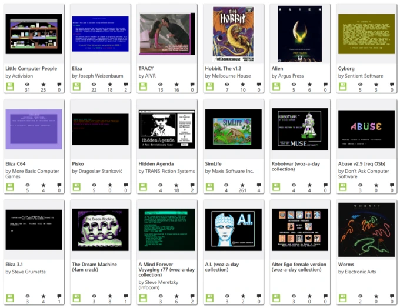This screenshot has height=308, width=400.
Task: Click the floppy icon on A Mind Forever Voyaging
Action: pyautogui.click(x=143, y=298)
